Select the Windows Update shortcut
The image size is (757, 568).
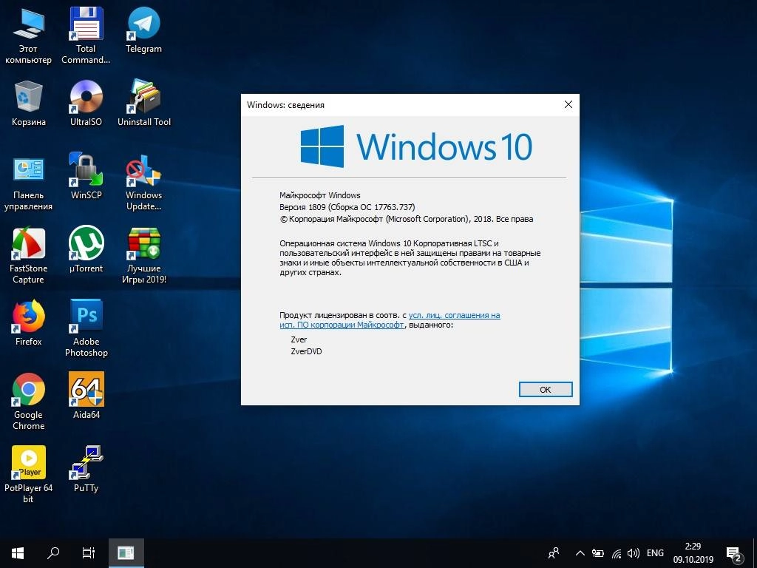click(x=144, y=182)
